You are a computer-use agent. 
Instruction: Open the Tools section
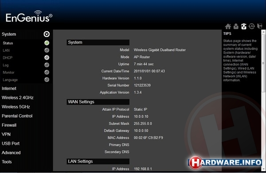[x=7, y=162]
